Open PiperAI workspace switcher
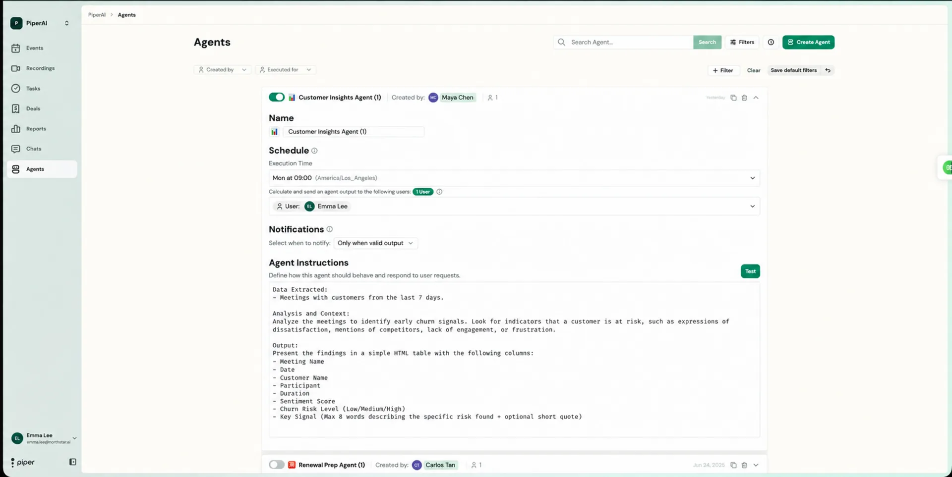This screenshot has height=477, width=952. (41, 23)
